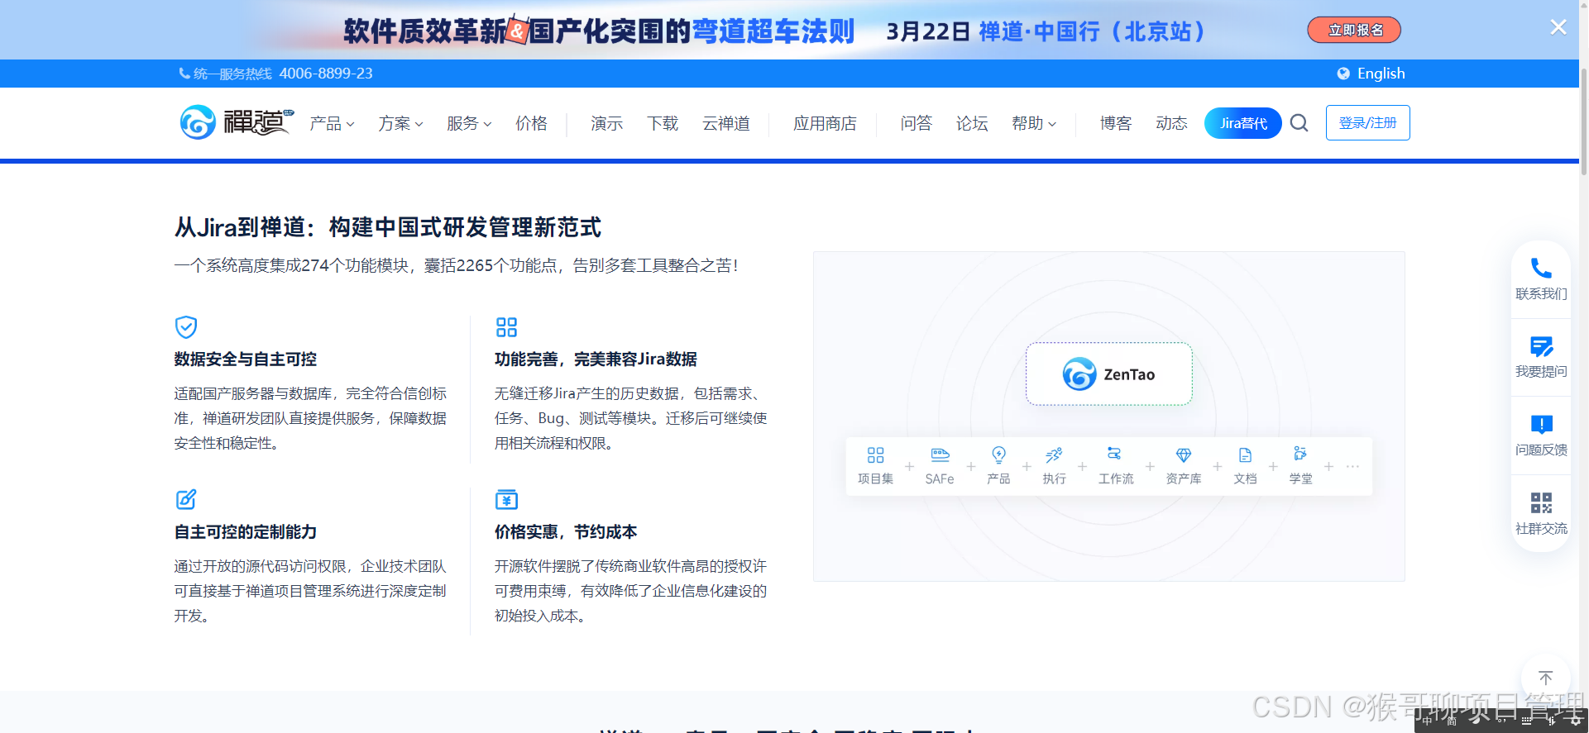This screenshot has height=733, width=1589.
Task: Click the 登录/注册 button
Action: 1367,122
